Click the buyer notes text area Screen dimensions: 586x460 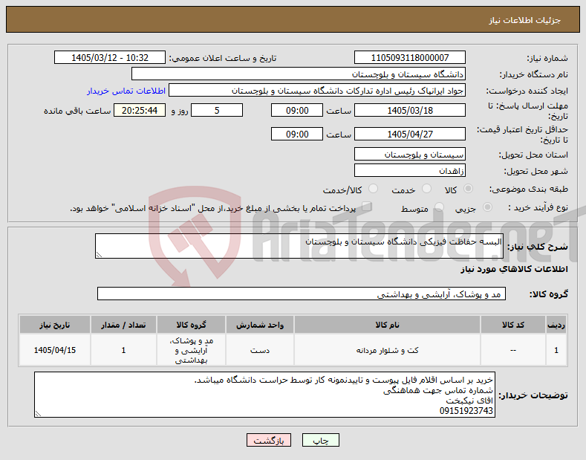pos(264,395)
